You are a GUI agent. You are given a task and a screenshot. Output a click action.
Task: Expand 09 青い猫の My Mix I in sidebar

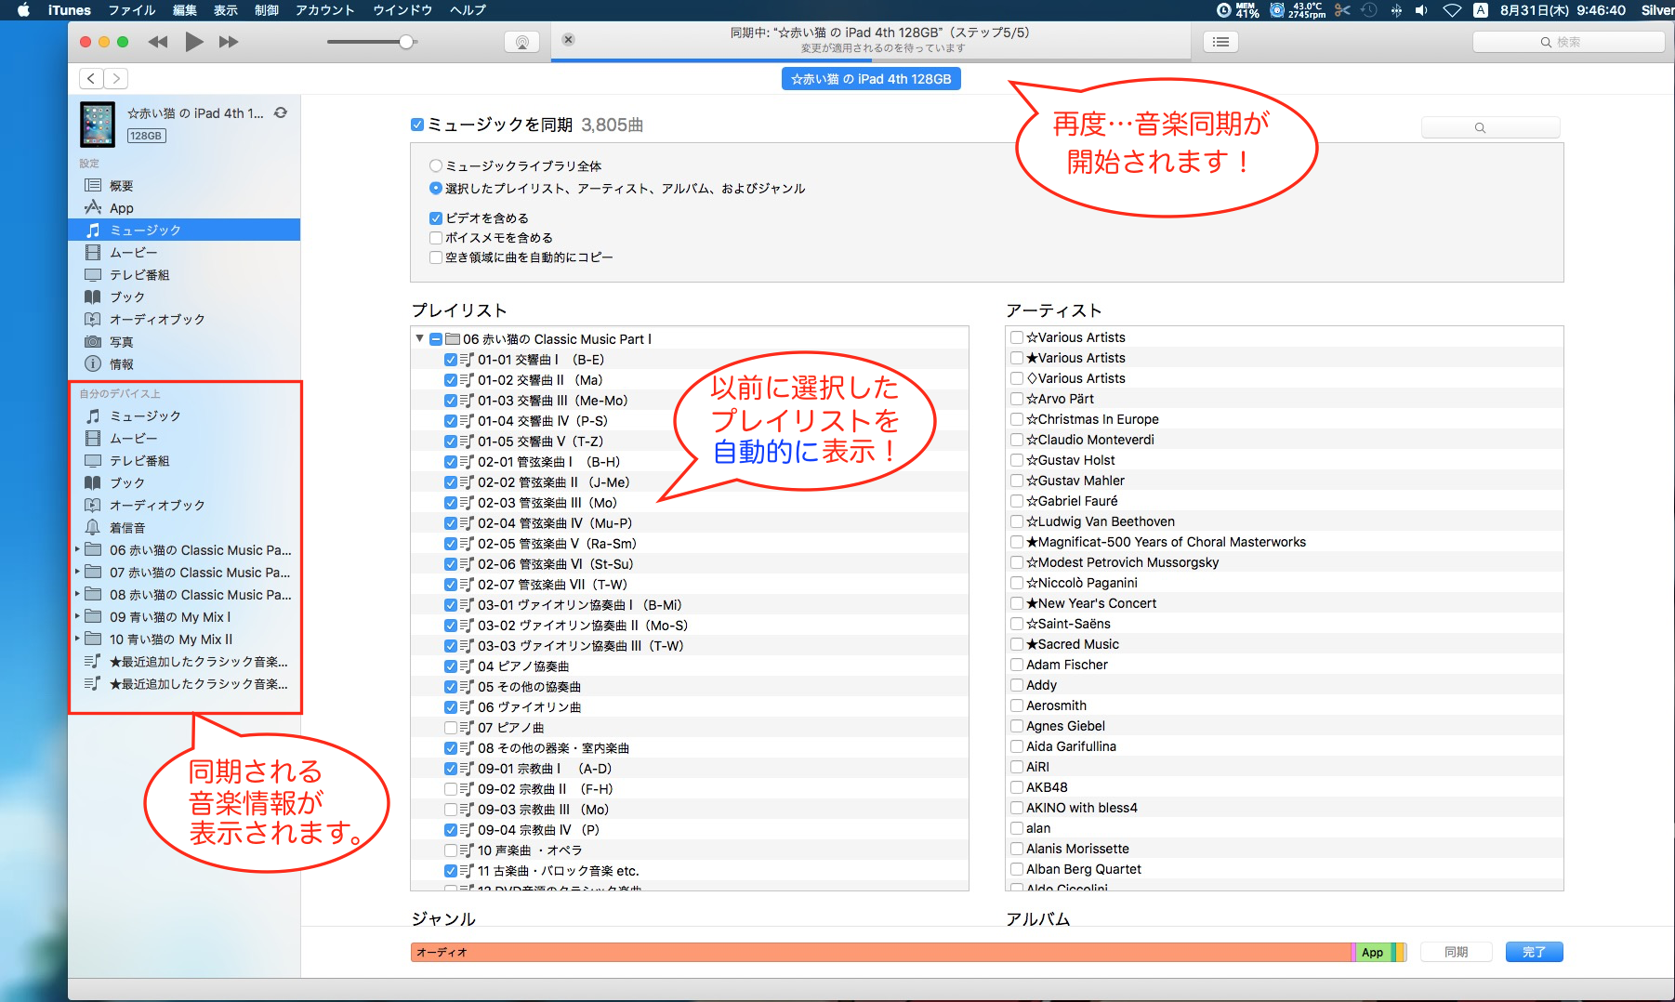pyautogui.click(x=77, y=616)
